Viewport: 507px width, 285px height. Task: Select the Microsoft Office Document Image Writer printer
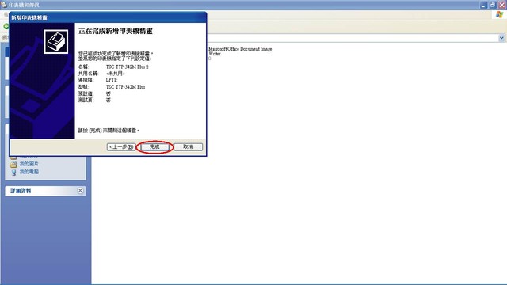(240, 51)
